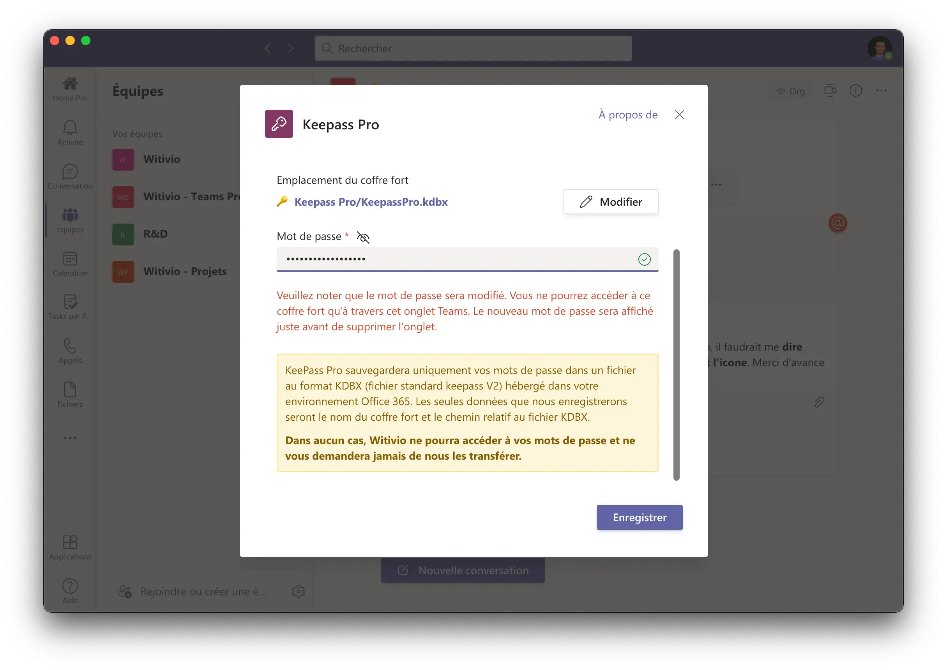Open the Applications store icon
The width and height of the screenshot is (947, 670).
pos(70,547)
